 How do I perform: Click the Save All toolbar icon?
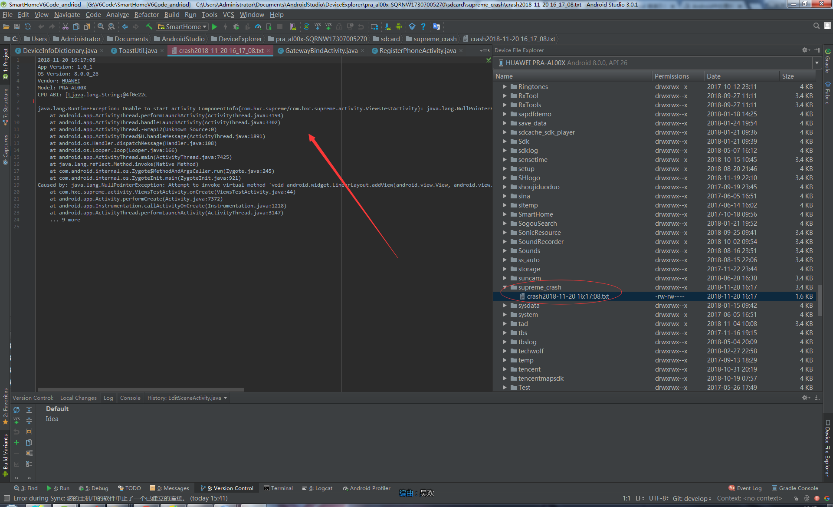17,27
